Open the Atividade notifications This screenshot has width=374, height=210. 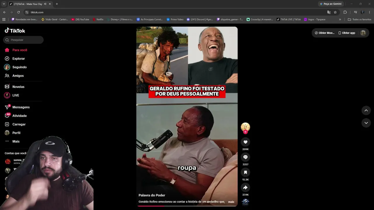point(16,116)
